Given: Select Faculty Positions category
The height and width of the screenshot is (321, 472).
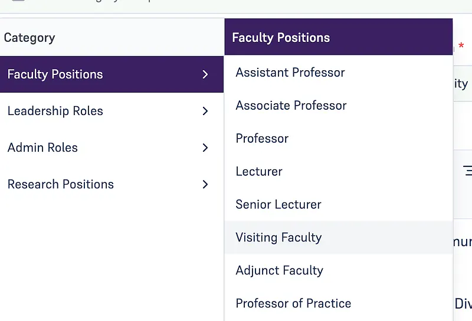Looking at the screenshot, I should (x=112, y=74).
